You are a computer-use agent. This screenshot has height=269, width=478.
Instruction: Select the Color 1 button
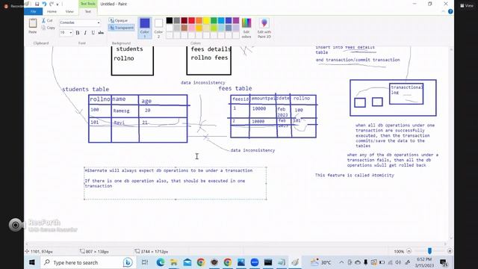click(145, 28)
